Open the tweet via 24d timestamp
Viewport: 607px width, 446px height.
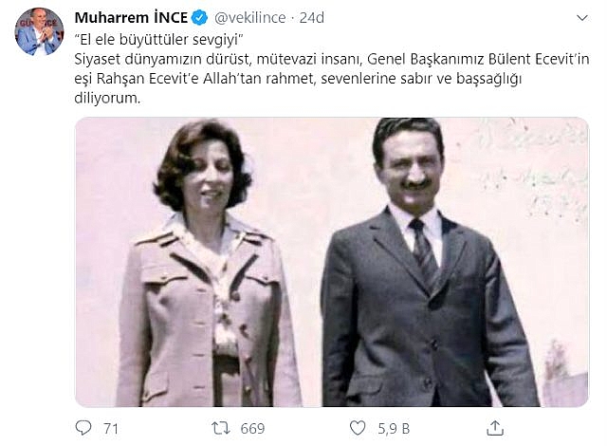[x=312, y=18]
